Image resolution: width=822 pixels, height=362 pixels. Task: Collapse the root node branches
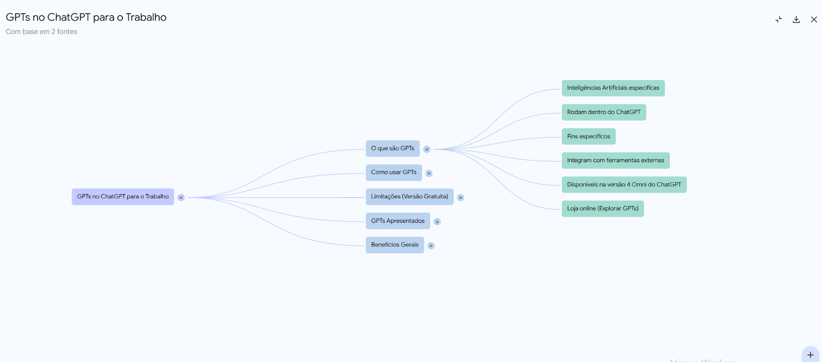pos(181,197)
